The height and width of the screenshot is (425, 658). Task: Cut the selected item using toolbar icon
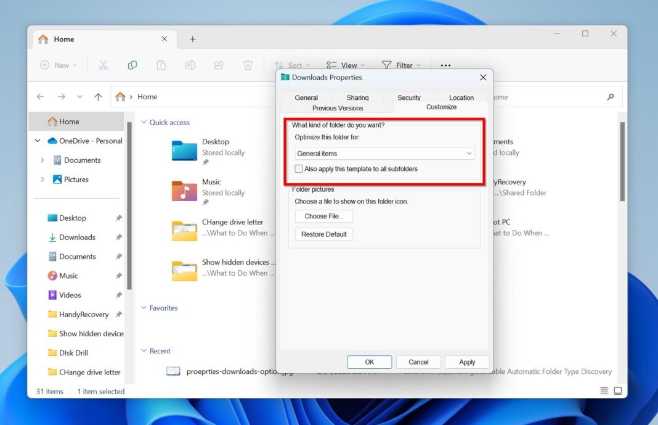pos(104,65)
